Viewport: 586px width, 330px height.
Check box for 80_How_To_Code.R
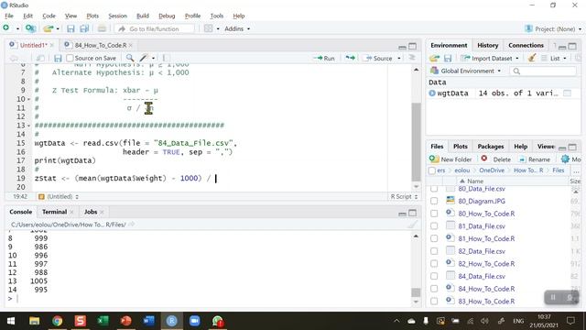tap(434, 214)
